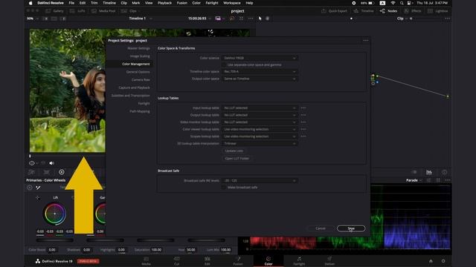Click the Saturation value field
This screenshot has height=267, width=476.
[156, 250]
